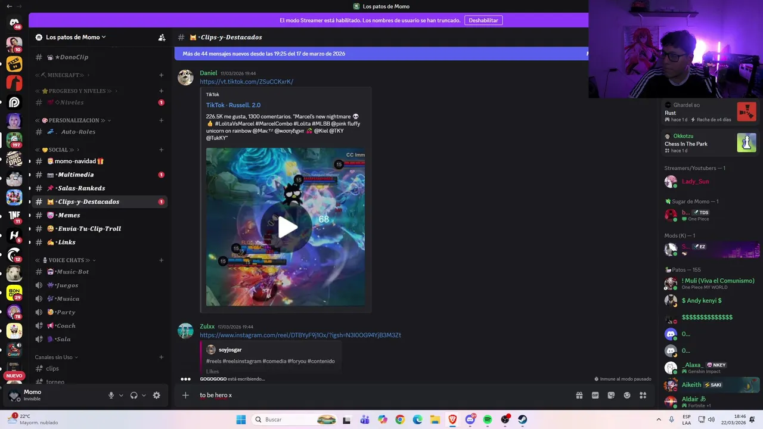Open the Memes channel

coord(99,215)
